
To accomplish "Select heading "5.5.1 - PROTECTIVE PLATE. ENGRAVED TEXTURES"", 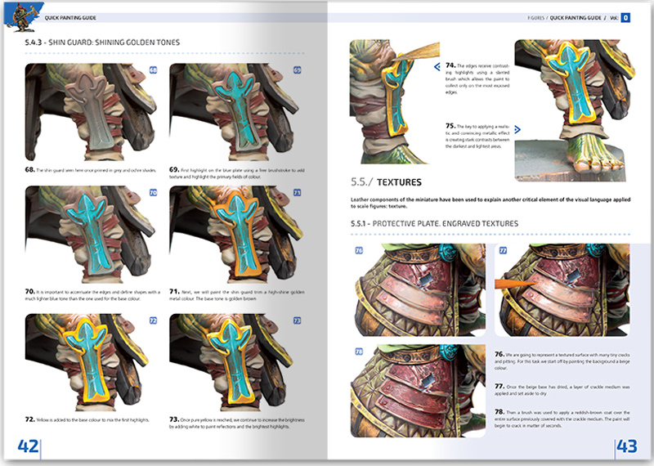I will click(x=434, y=224).
